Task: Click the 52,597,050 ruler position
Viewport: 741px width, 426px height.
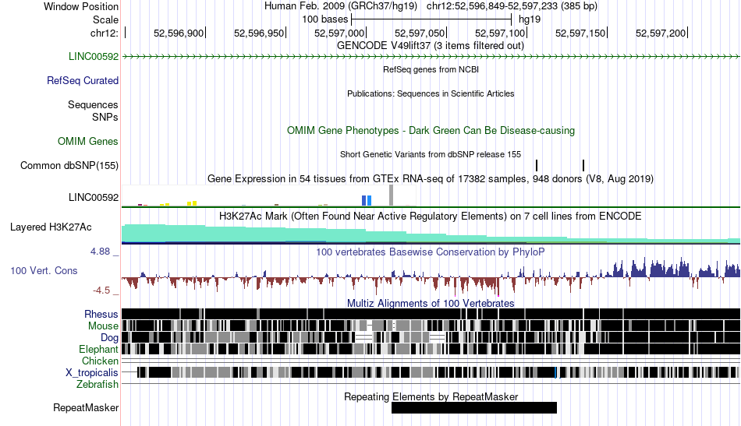Action: 420,33
